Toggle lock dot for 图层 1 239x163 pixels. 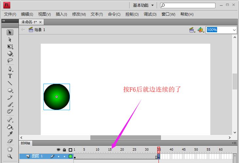[x=64, y=156]
